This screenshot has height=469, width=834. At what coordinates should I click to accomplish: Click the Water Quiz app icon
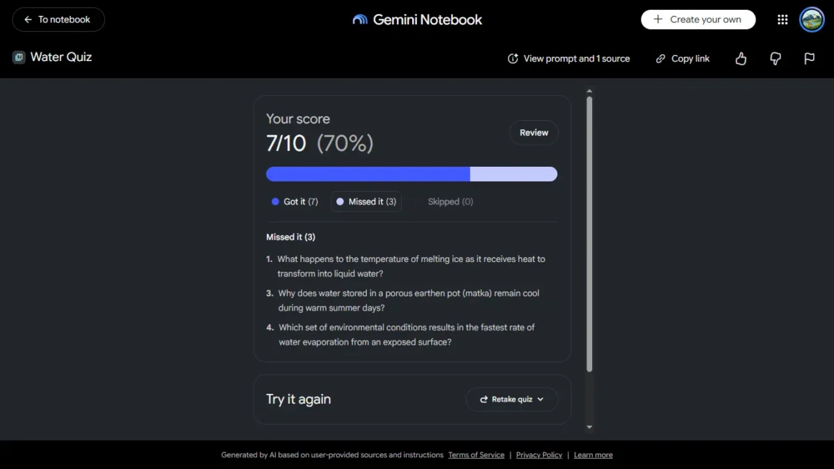click(x=19, y=57)
